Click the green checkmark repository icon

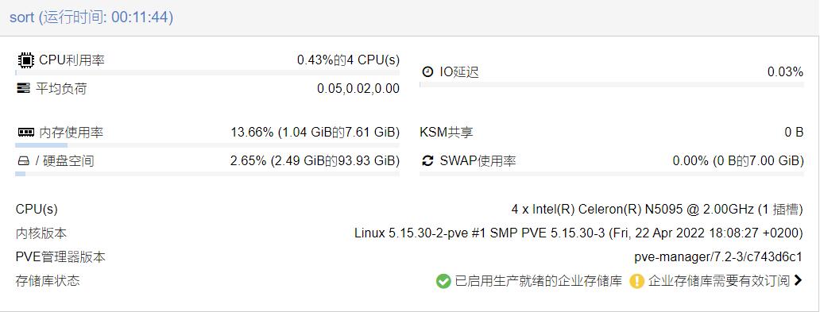(x=443, y=281)
